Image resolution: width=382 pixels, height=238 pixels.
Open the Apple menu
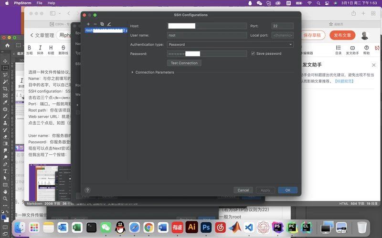click(7, 3)
